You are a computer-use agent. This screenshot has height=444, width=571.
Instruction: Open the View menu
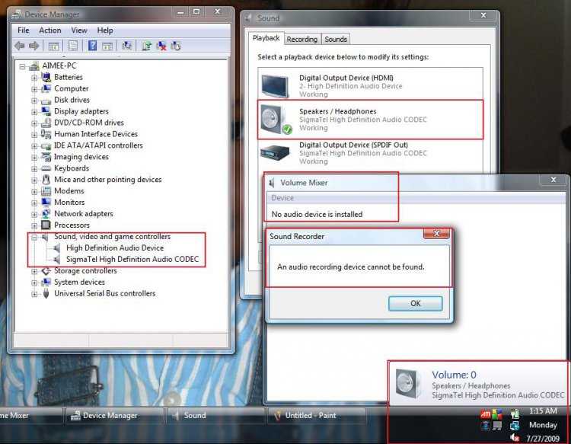79,30
